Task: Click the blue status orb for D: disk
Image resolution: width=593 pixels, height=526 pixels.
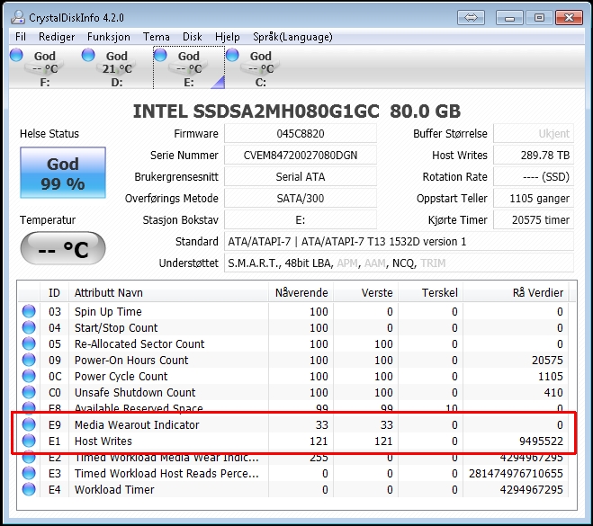Action: click(88, 55)
